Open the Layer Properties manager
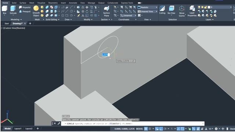This screenshot has width=235, height=132. point(192,11)
